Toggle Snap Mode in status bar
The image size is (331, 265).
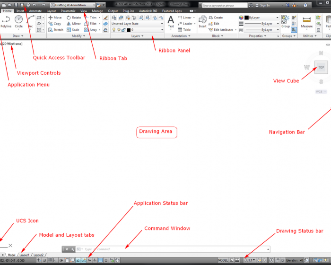click(44, 260)
